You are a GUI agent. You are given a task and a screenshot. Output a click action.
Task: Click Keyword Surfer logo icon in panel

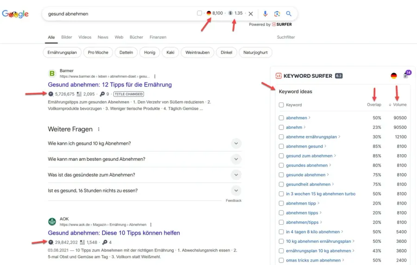[278, 76]
